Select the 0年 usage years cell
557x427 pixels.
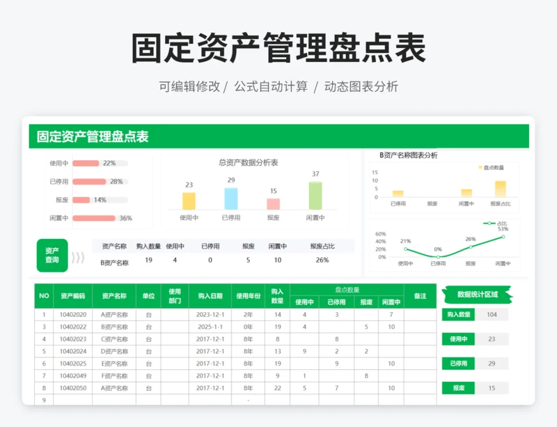pyautogui.click(x=249, y=327)
